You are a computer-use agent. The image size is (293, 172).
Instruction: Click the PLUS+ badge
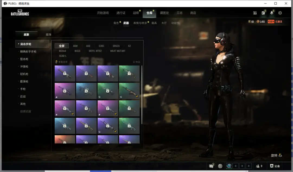tap(271, 21)
